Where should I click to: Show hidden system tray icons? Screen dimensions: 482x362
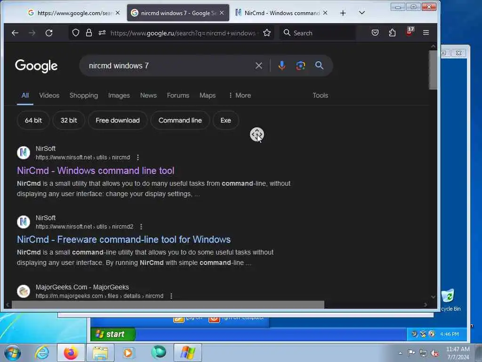pyautogui.click(x=400, y=353)
